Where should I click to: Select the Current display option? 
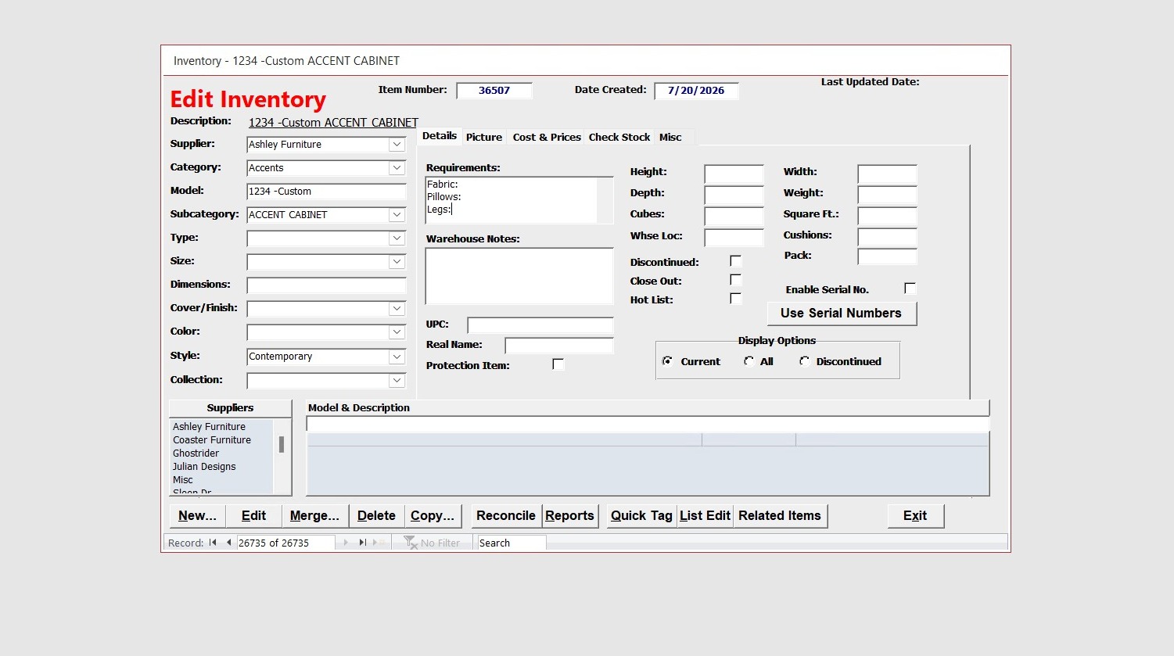pos(667,361)
